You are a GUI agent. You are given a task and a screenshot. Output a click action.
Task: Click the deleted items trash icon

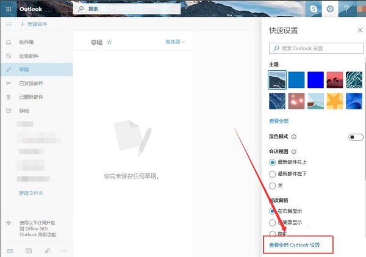click(x=9, y=97)
